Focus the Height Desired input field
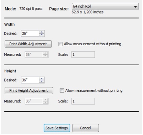The width and height of the screenshot is (143, 135). coord(30,80)
